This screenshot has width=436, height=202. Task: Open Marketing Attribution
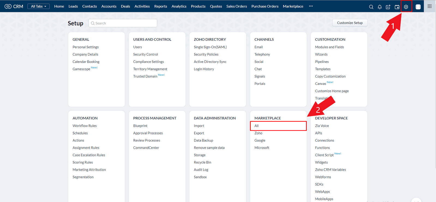[x=89, y=170]
